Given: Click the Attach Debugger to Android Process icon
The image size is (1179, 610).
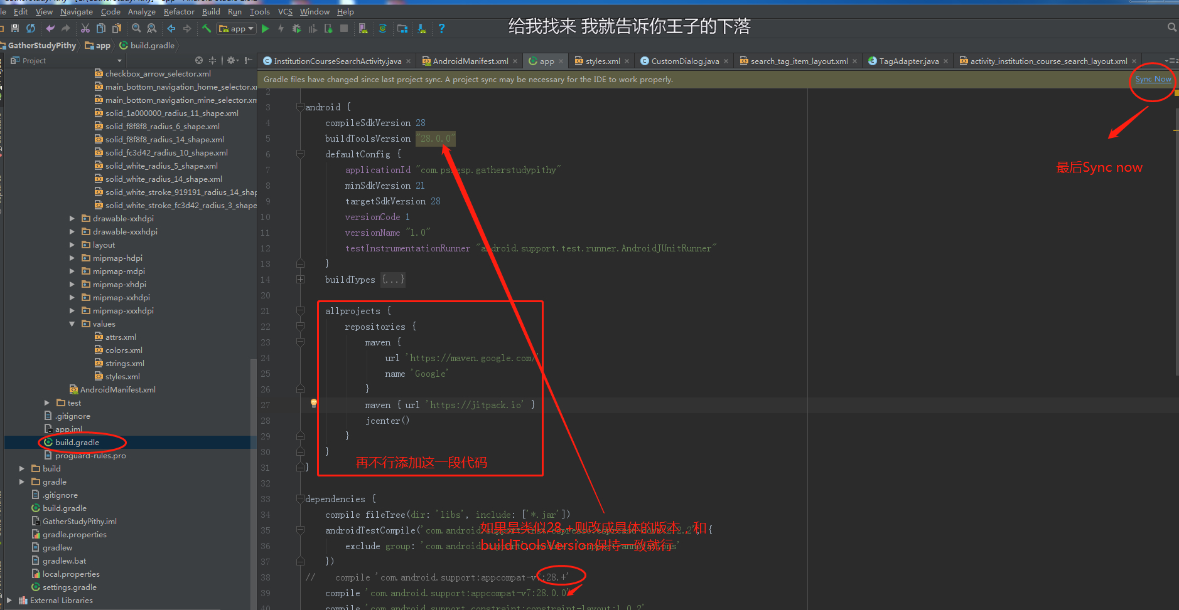Looking at the screenshot, I should pyautogui.click(x=328, y=28).
